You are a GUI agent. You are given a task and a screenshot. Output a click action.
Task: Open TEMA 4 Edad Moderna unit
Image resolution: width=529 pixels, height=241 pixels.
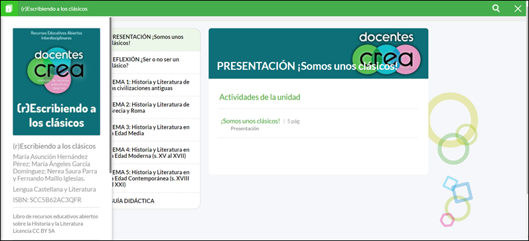(156, 153)
